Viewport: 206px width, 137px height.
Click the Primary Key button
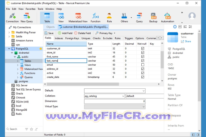(x=104, y=33)
